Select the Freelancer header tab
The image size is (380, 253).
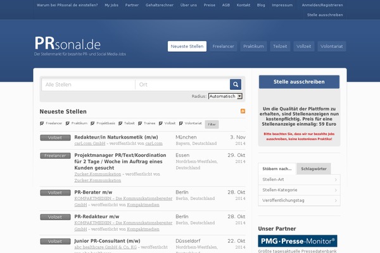coord(223,46)
